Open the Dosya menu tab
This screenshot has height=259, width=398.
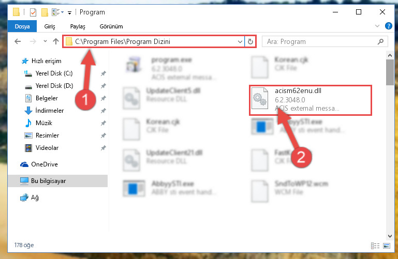point(22,26)
